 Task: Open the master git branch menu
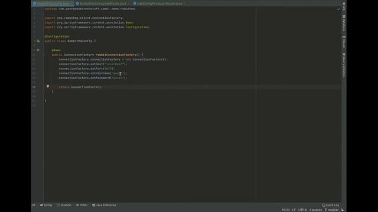(x=331, y=210)
